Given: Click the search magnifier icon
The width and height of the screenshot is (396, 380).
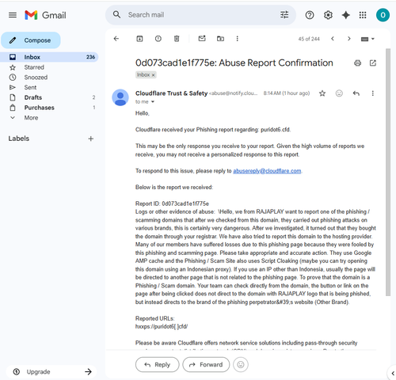Looking at the screenshot, I should [x=116, y=14].
